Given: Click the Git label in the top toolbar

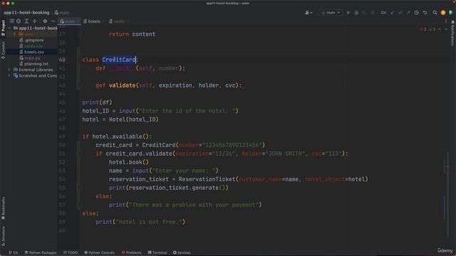Looking at the screenshot, I should click(x=383, y=13).
